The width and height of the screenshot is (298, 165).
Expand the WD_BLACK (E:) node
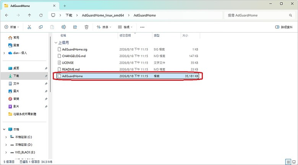[6, 152]
